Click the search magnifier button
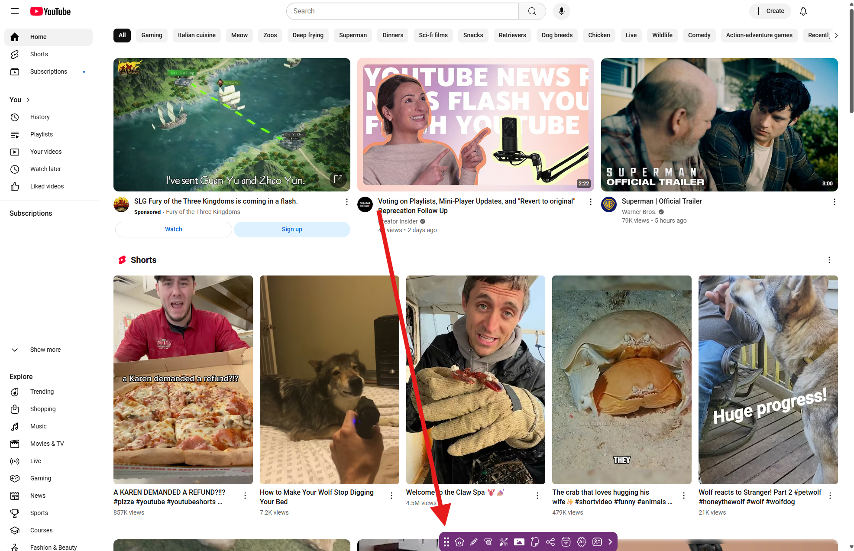This screenshot has height=551, width=854. point(532,11)
